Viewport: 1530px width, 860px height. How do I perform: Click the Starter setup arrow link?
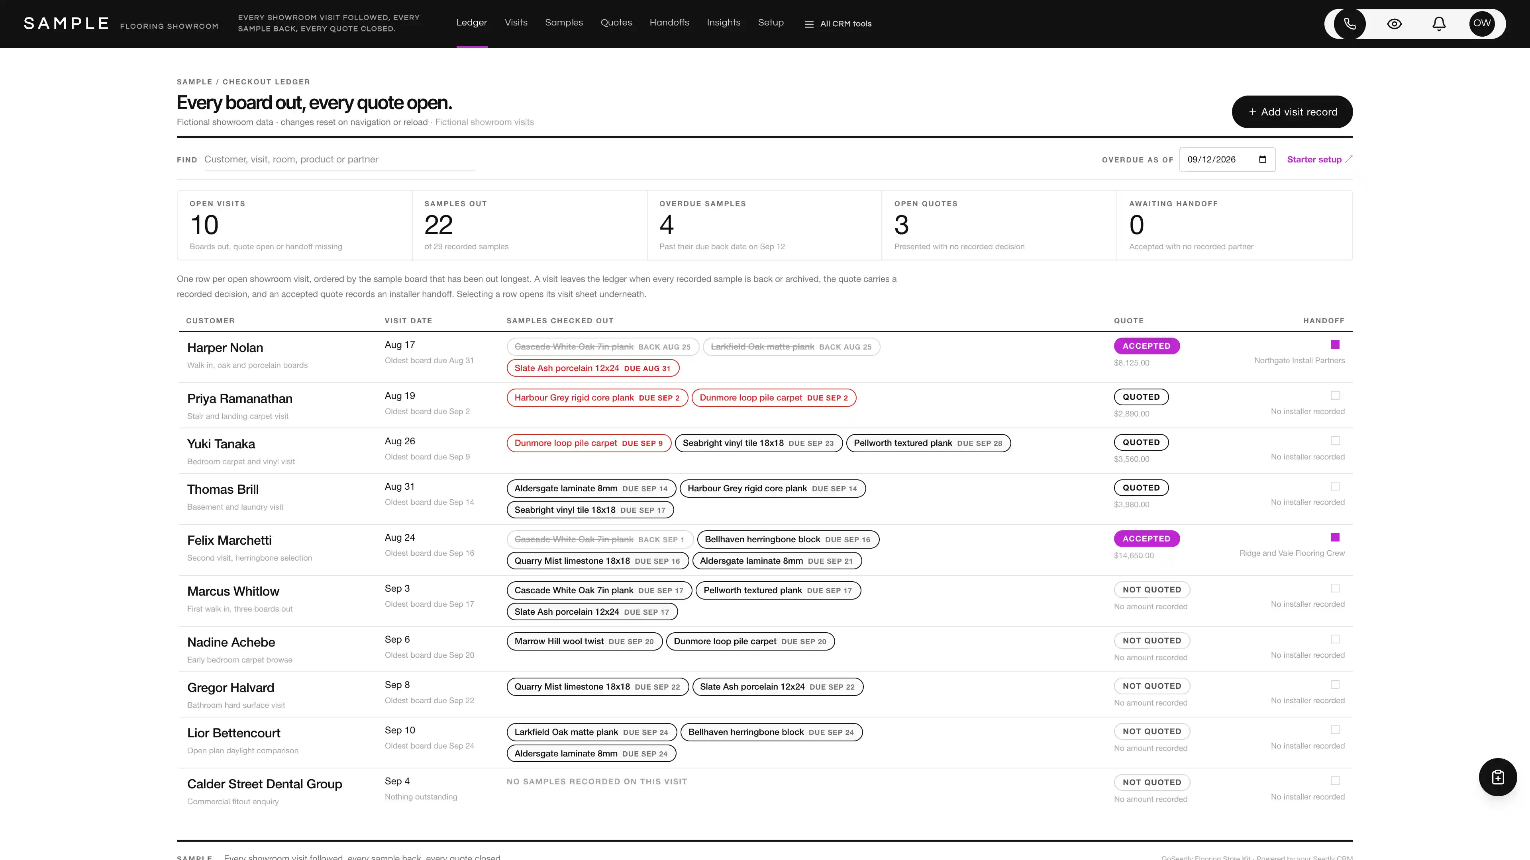1319,160
